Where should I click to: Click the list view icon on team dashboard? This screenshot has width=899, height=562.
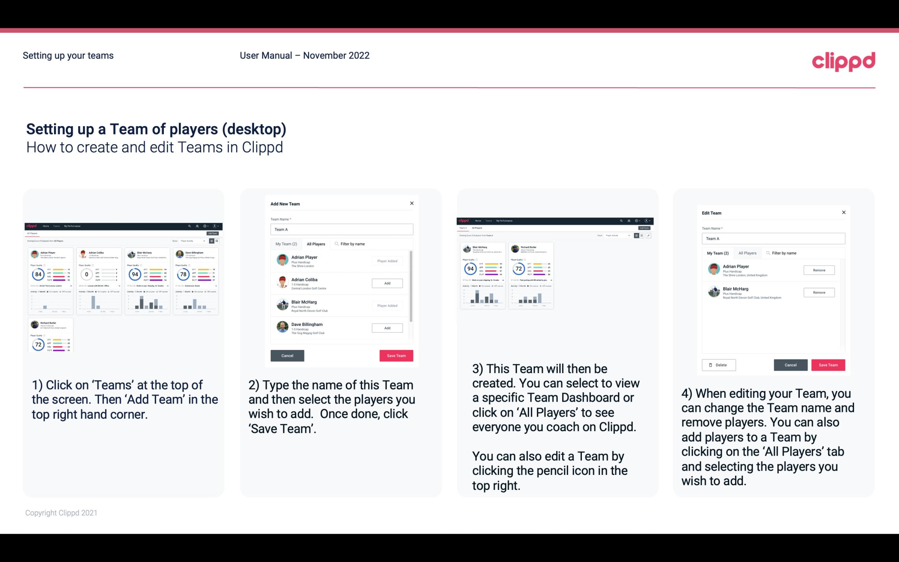tap(642, 235)
